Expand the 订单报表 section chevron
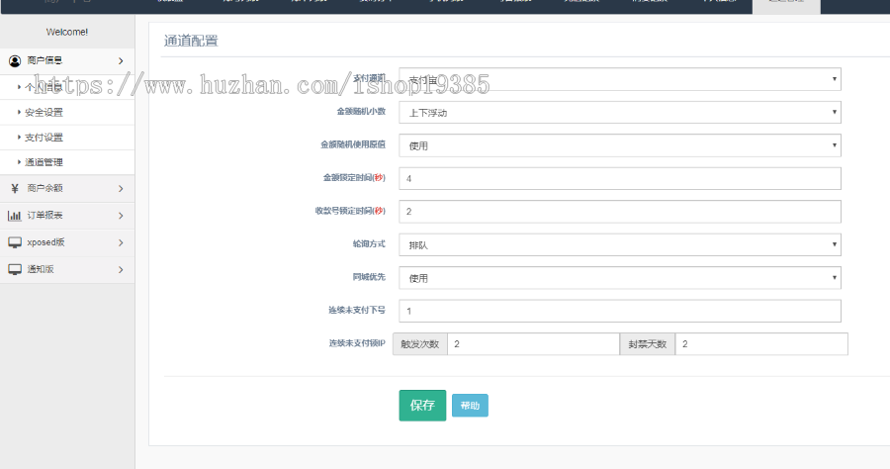Screen dimensions: 890x469 pos(121,216)
